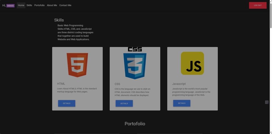This screenshot has height=134, width=272.
Task: Navigate to Contact Me
Action: pos(65,5)
